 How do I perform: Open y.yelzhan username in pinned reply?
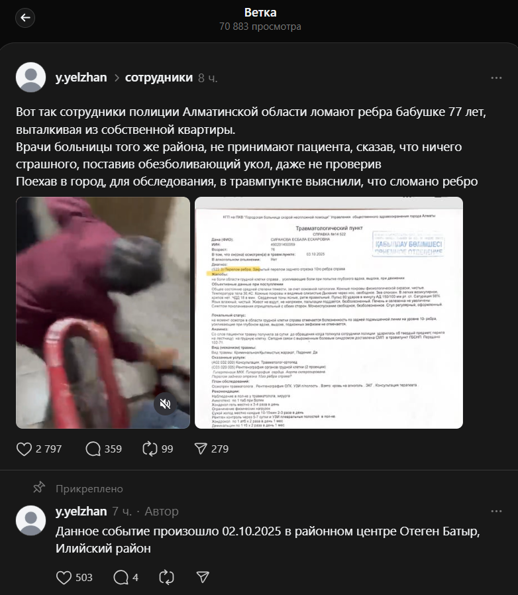pos(81,512)
